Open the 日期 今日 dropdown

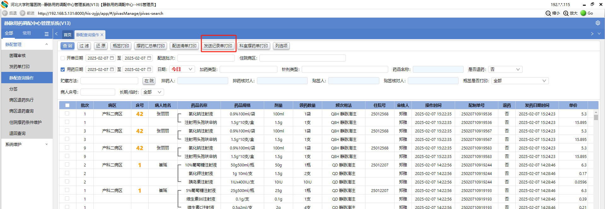click(182, 69)
